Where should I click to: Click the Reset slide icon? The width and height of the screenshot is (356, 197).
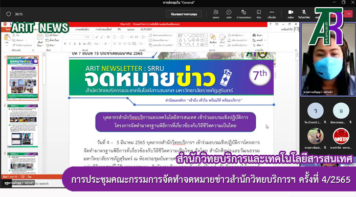[47, 40]
